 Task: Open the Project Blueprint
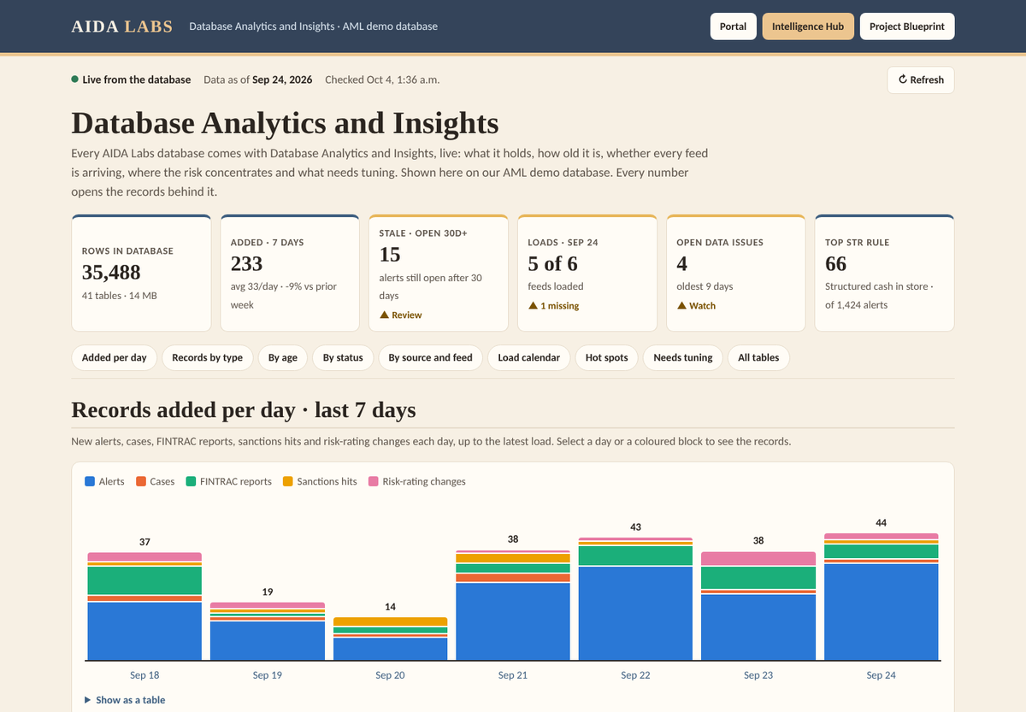(907, 26)
